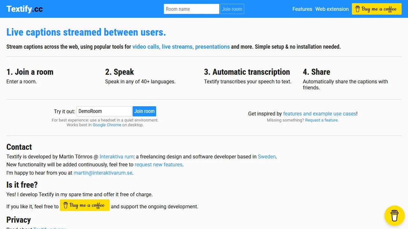Open the Google Chrome link
The width and height of the screenshot is (408, 229).
click(x=107, y=125)
